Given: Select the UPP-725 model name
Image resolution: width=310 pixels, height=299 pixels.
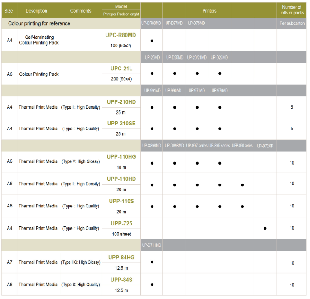Looking at the screenshot, I should 121,223.
